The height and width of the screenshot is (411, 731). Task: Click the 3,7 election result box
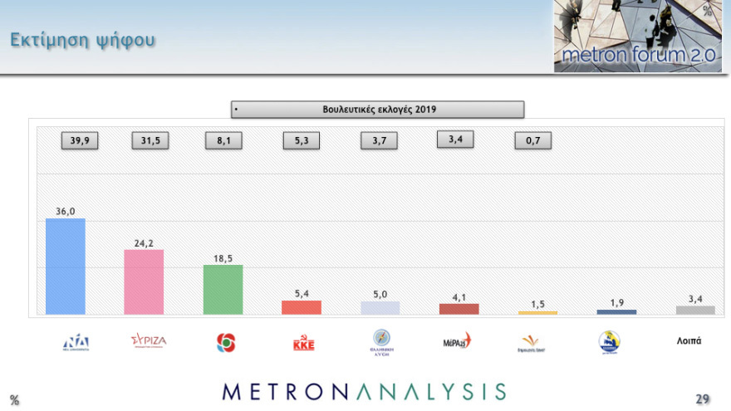379,140
